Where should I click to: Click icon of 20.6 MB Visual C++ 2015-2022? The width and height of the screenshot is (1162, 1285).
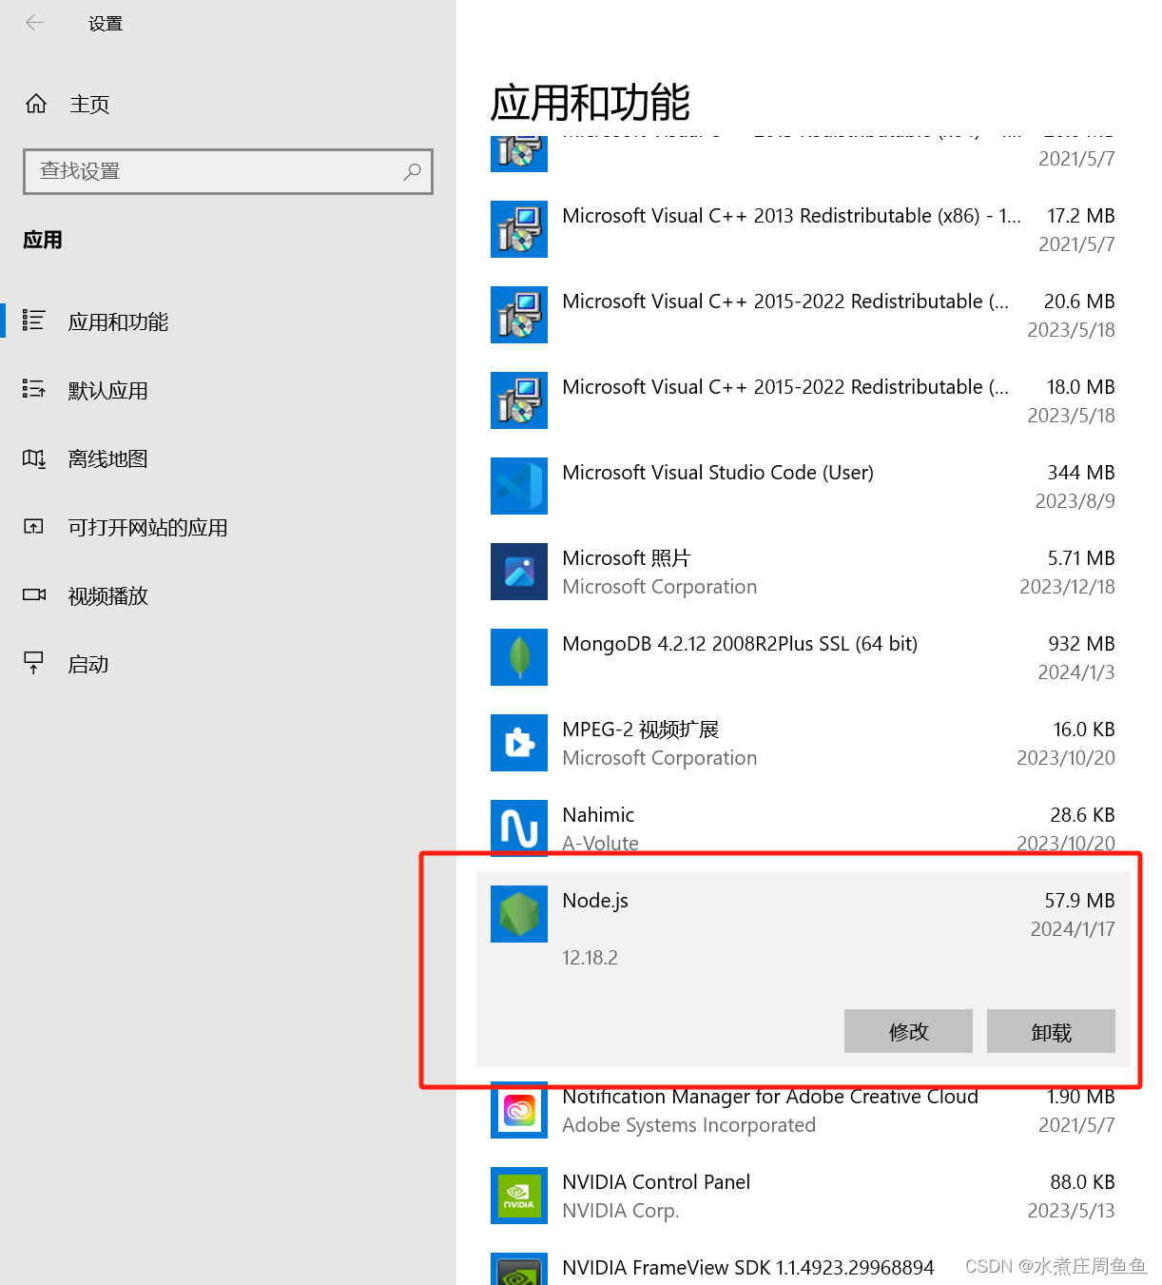point(519,315)
